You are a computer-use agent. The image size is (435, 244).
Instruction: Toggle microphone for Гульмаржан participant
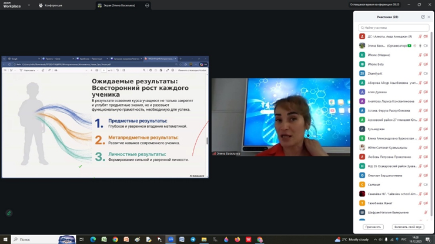(x=420, y=129)
